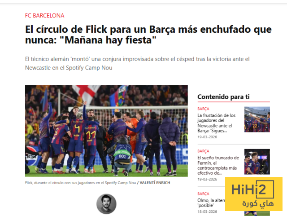Click the author's round profile photo
287x216 pixels.
click(106, 204)
